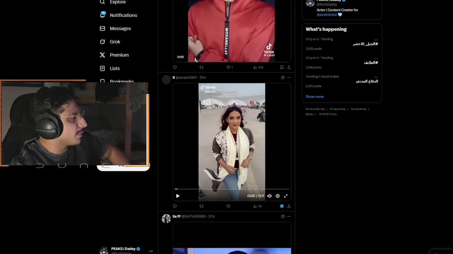Open Ss Ff profile avatar
This screenshot has width=453, height=254.
click(x=166, y=219)
